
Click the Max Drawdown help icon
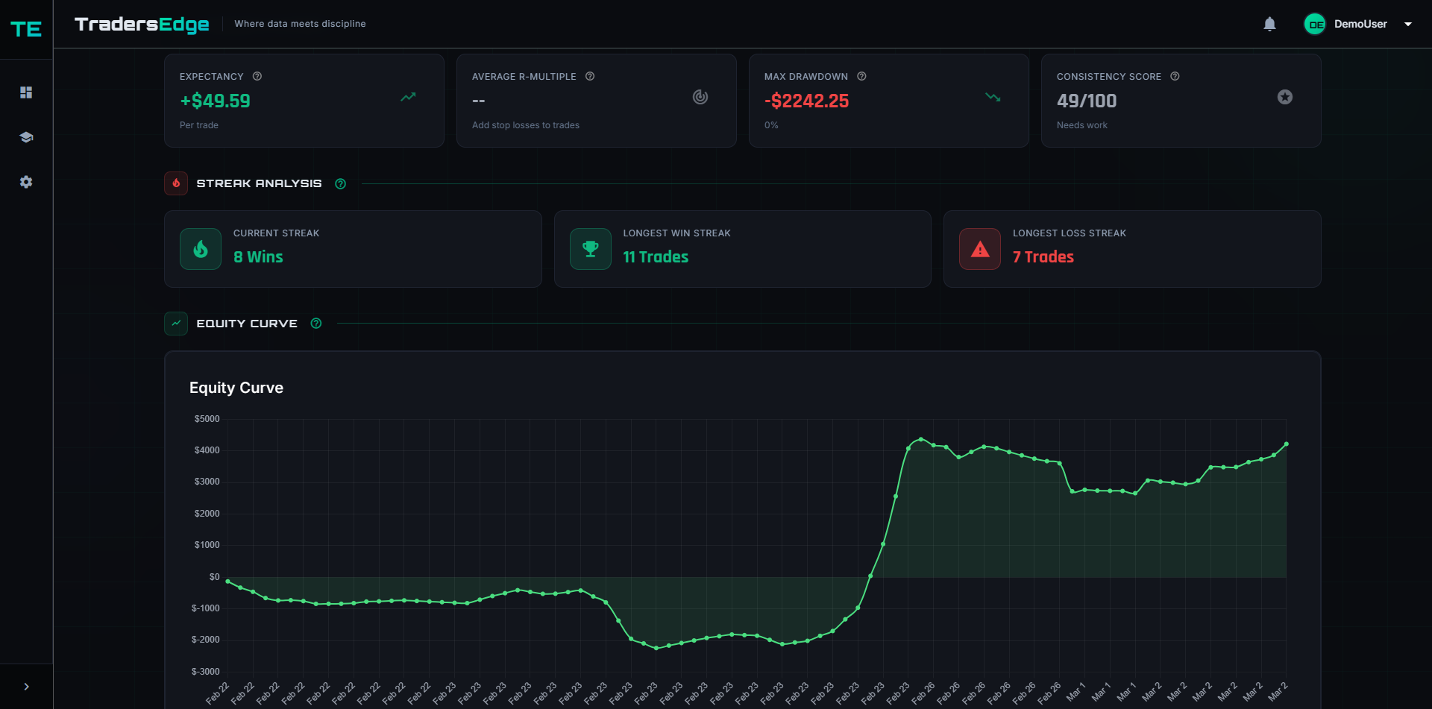[861, 76]
